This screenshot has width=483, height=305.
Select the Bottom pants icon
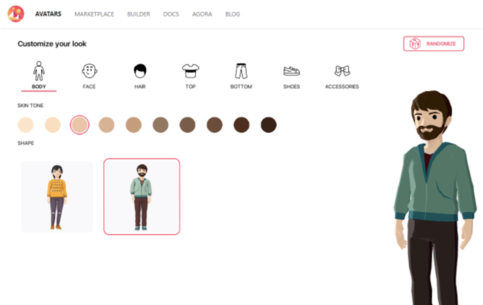click(x=241, y=71)
